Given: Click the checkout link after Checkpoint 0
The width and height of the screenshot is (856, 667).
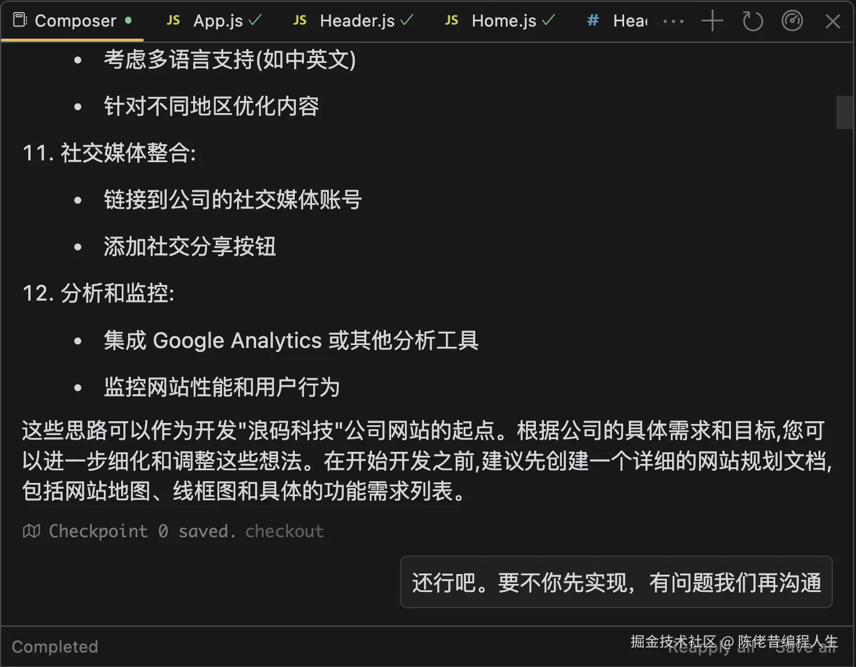Looking at the screenshot, I should tap(284, 531).
